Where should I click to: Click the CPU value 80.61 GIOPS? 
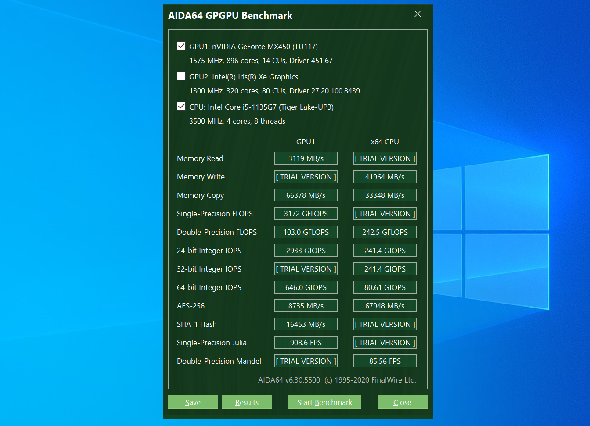385,287
